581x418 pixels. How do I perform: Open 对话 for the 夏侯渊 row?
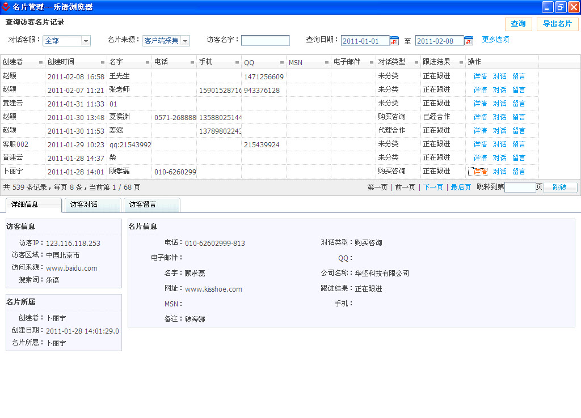[499, 117]
